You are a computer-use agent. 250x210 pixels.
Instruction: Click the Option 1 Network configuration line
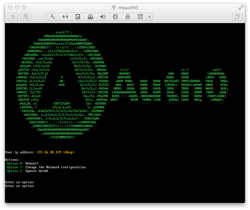46,167
